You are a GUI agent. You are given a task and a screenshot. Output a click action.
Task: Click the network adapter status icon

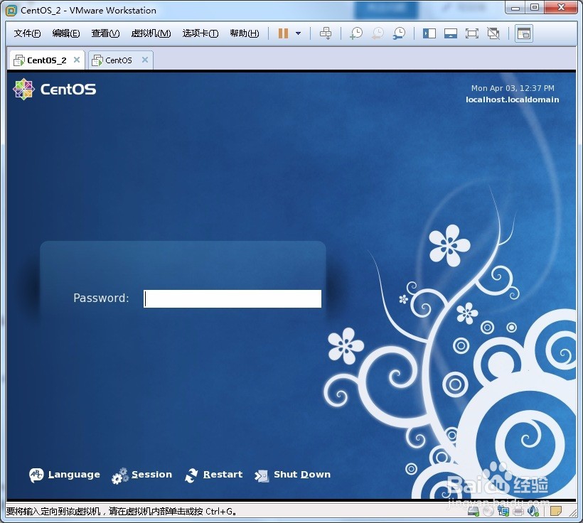[503, 512]
